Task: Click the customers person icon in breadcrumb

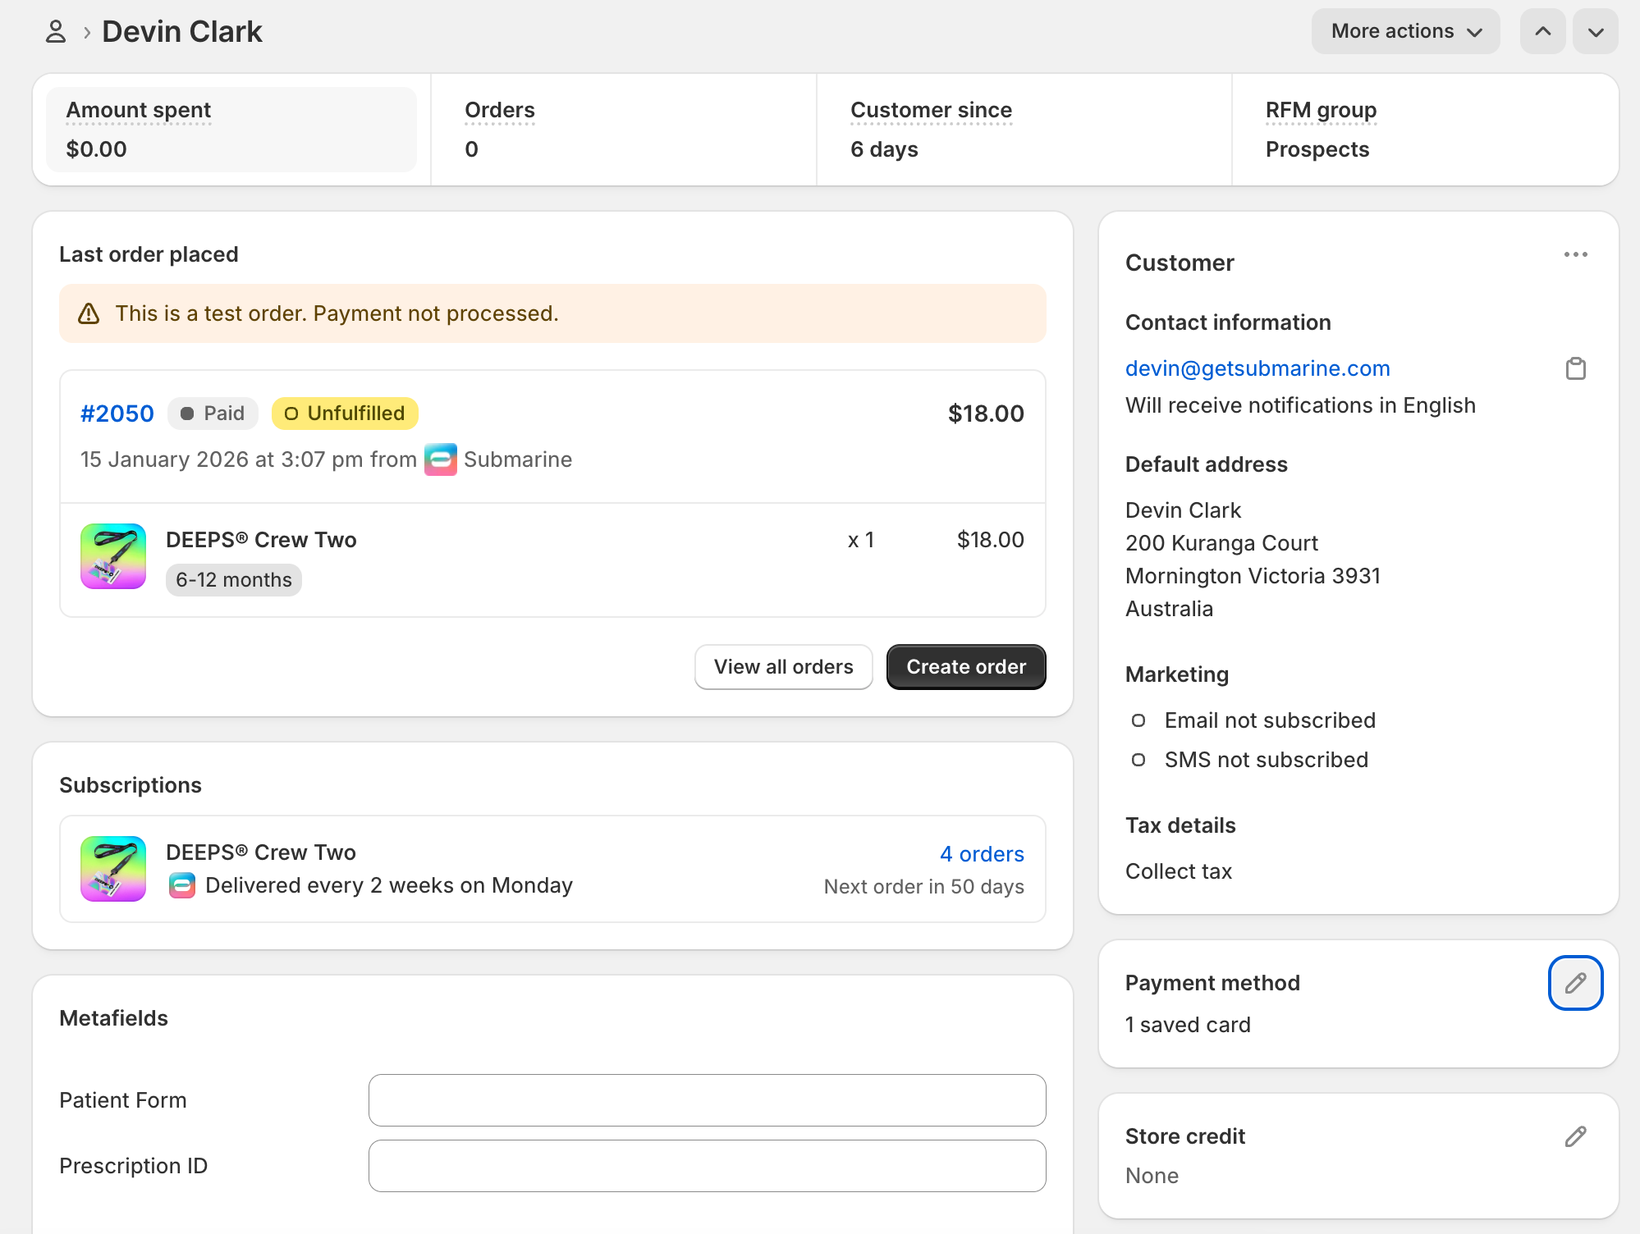Action: pyautogui.click(x=55, y=32)
